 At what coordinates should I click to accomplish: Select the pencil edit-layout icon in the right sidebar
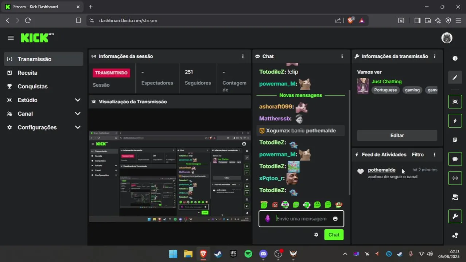click(455, 78)
